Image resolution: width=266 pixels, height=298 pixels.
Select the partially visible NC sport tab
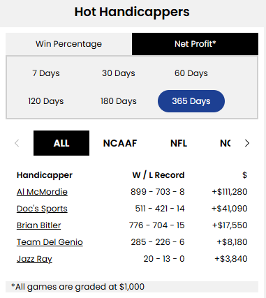point(225,143)
